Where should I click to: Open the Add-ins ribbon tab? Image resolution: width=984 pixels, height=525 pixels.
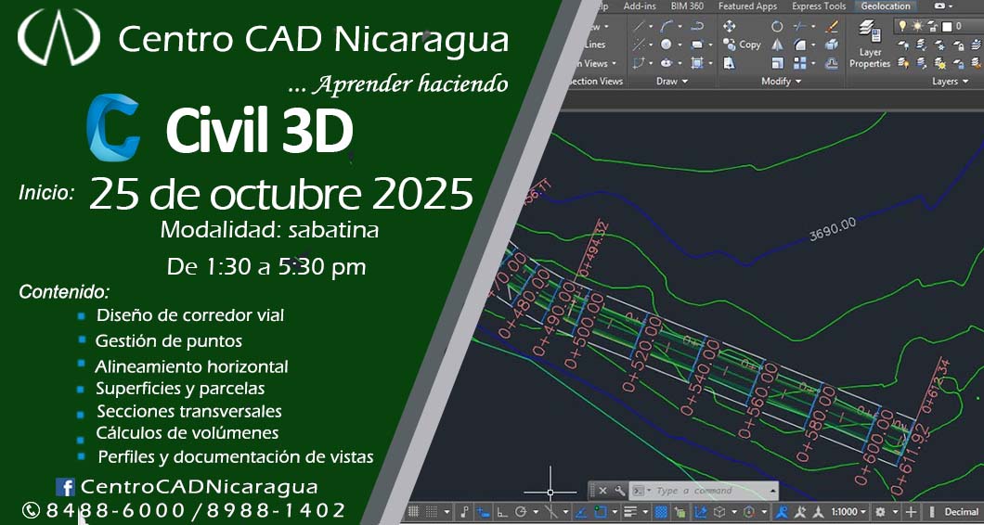tap(639, 6)
